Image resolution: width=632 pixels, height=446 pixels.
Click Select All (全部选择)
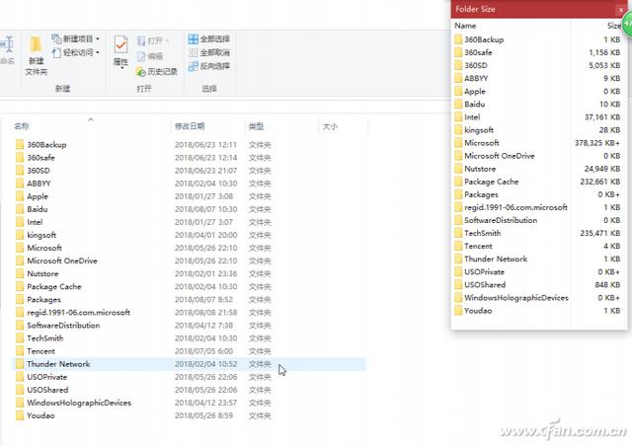click(x=208, y=39)
